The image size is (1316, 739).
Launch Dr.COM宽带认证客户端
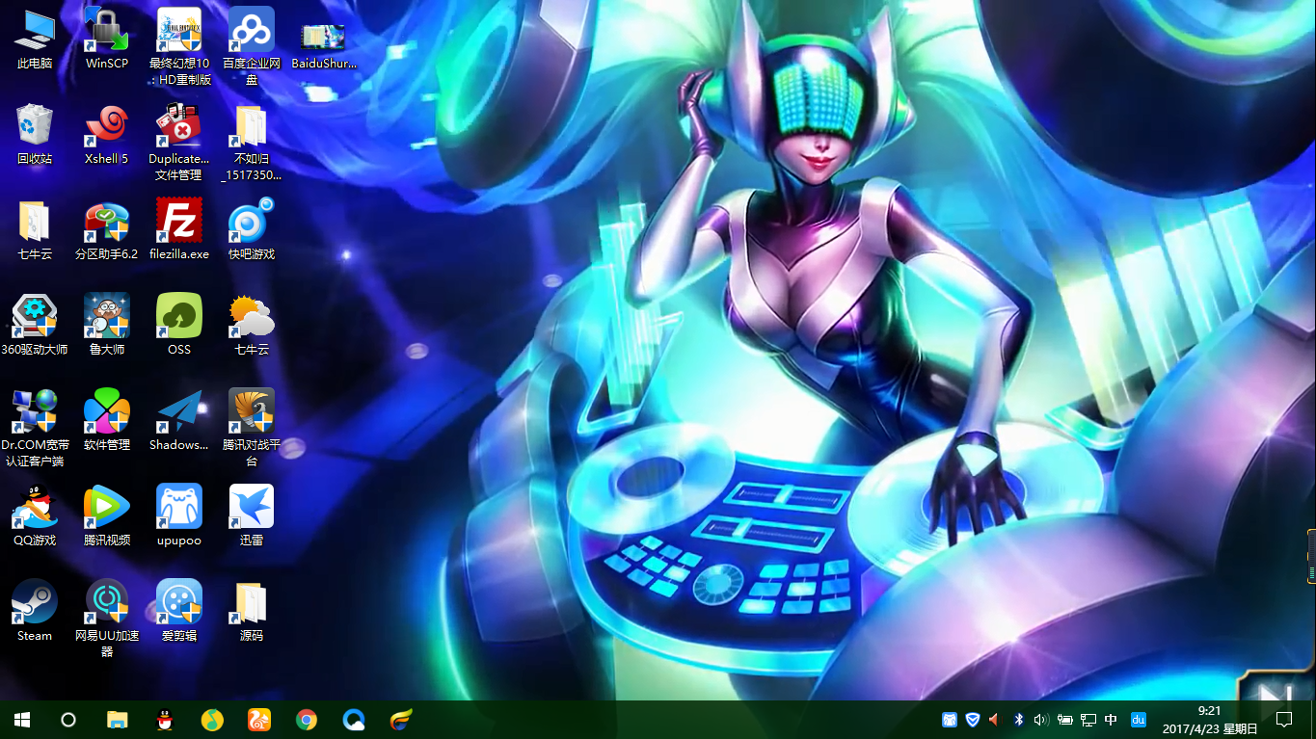tap(35, 428)
